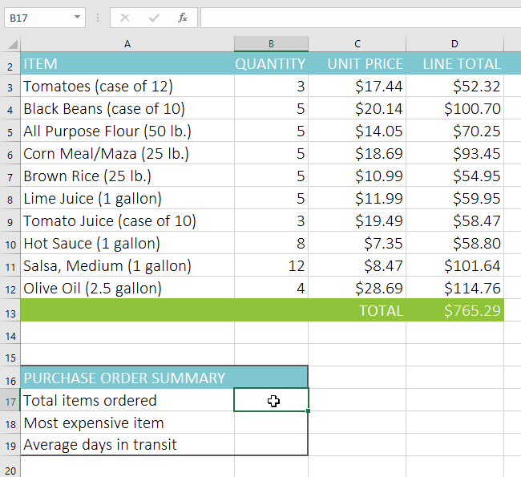The height and width of the screenshot is (477, 521).
Task: Click the Select All corner triangle
Action: (x=11, y=45)
